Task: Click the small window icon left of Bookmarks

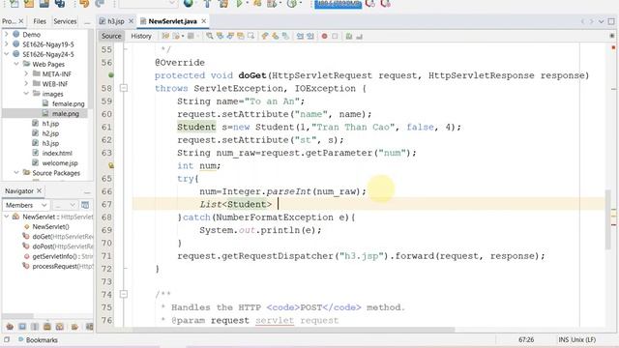Action: [7, 339]
